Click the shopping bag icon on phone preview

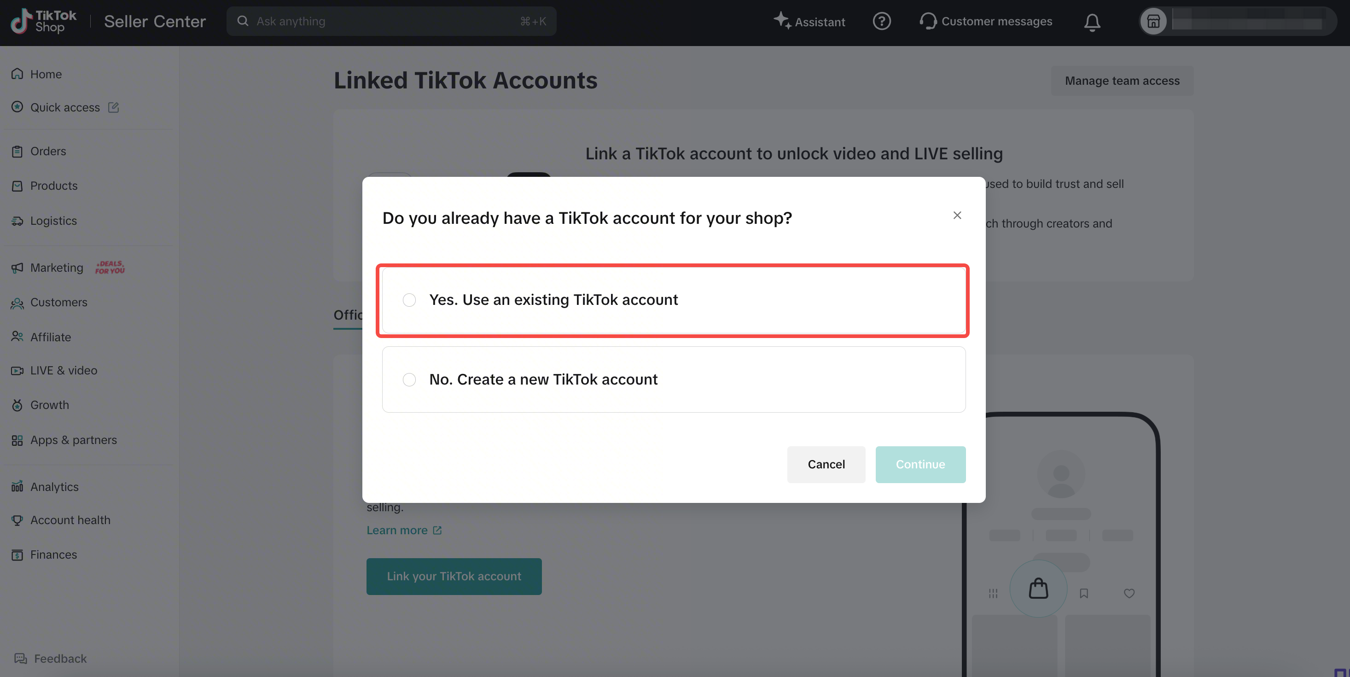1038,589
